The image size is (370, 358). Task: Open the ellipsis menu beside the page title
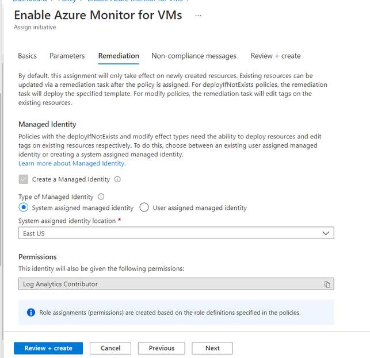[199, 16]
